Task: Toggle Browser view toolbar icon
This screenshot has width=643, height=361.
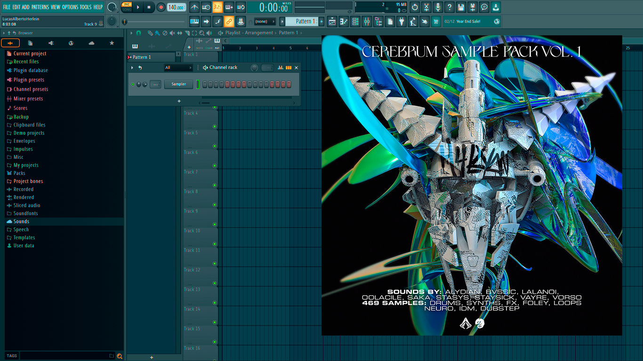Action: 378,21
